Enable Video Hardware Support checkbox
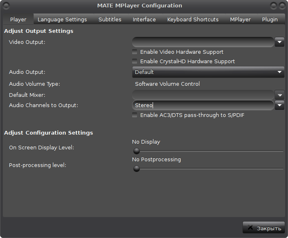The width and height of the screenshot is (288, 238). [x=135, y=52]
